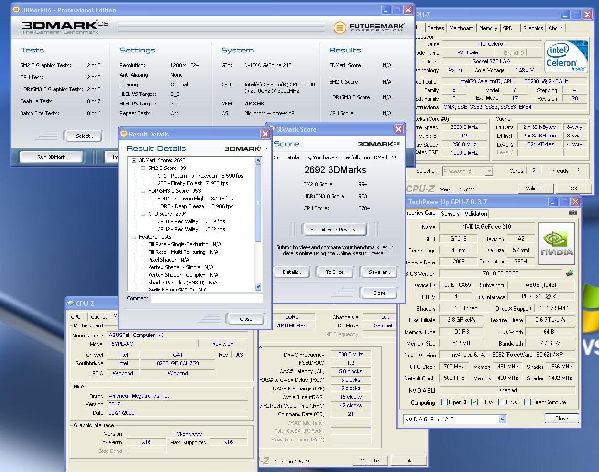Image resolution: width=599 pixels, height=472 pixels.
Task: Minimize the top CPU-Z window
Action: click(565, 15)
